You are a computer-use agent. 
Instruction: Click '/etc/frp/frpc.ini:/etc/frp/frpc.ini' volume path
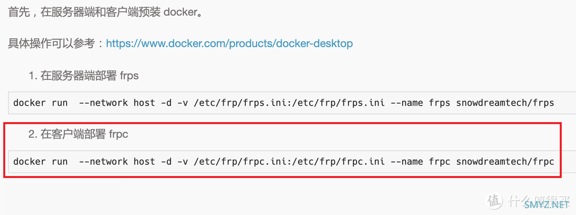pyautogui.click(x=289, y=162)
